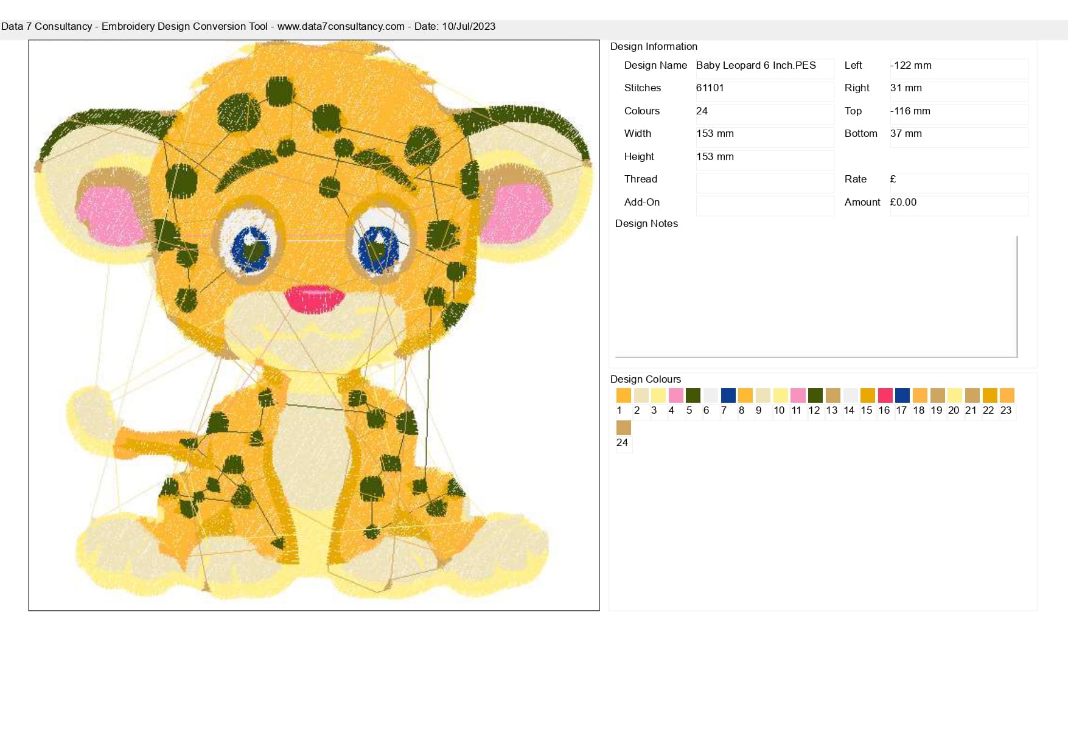Select pink colour swatch number 4

tap(675, 395)
